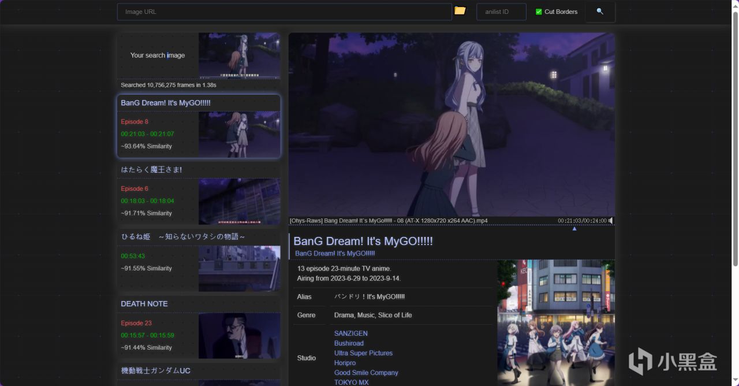Viewport: 739px width, 386px height.
Task: Select the BanG Dream! It's MyGO!!!!! result
Action: tap(199, 127)
